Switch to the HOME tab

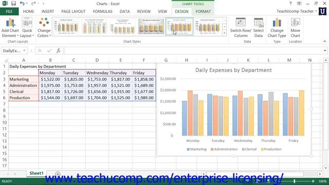(x=29, y=11)
